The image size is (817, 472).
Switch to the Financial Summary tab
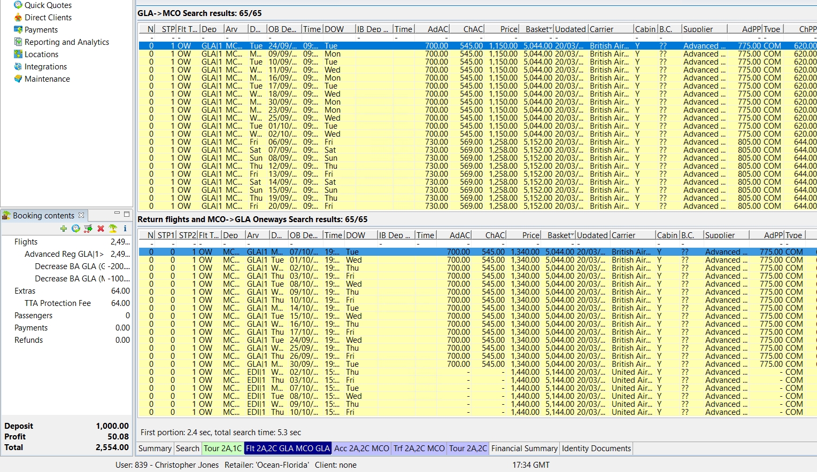[x=524, y=449]
